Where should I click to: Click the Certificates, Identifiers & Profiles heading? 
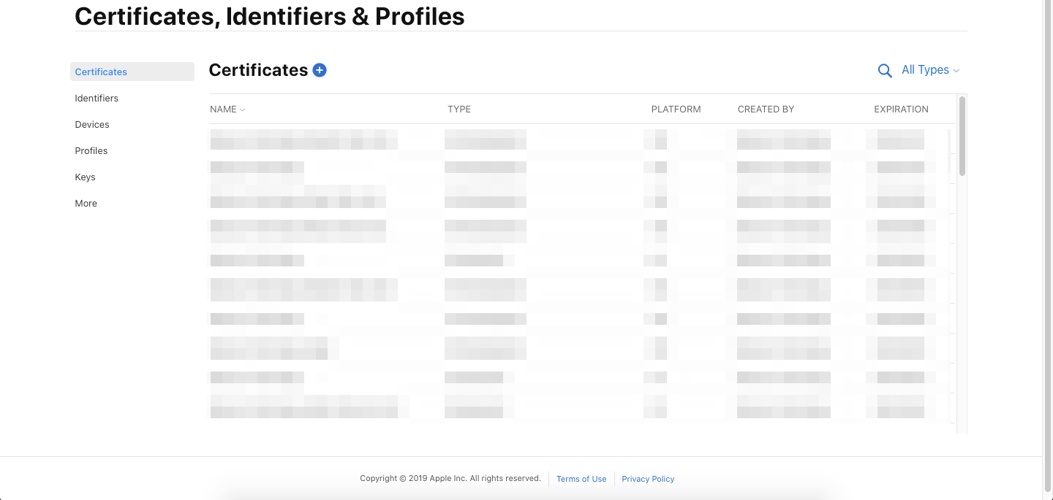pyautogui.click(x=270, y=16)
